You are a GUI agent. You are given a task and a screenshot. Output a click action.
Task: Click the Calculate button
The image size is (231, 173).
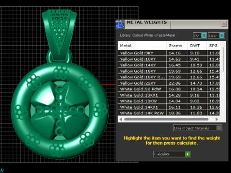[x=172, y=154]
